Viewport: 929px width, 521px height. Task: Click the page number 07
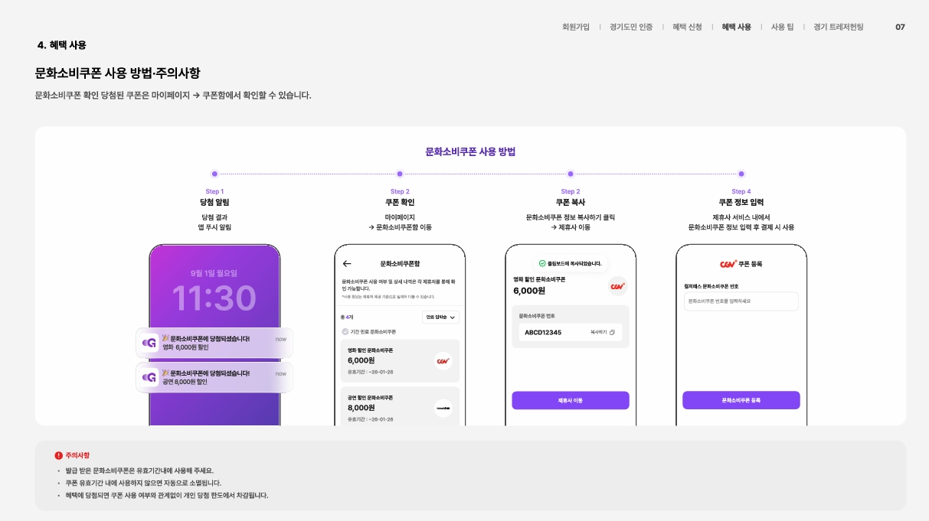[900, 27]
